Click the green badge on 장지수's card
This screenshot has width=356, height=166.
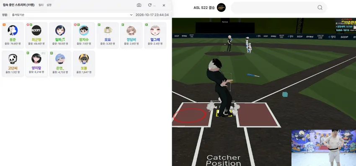click(78, 25)
